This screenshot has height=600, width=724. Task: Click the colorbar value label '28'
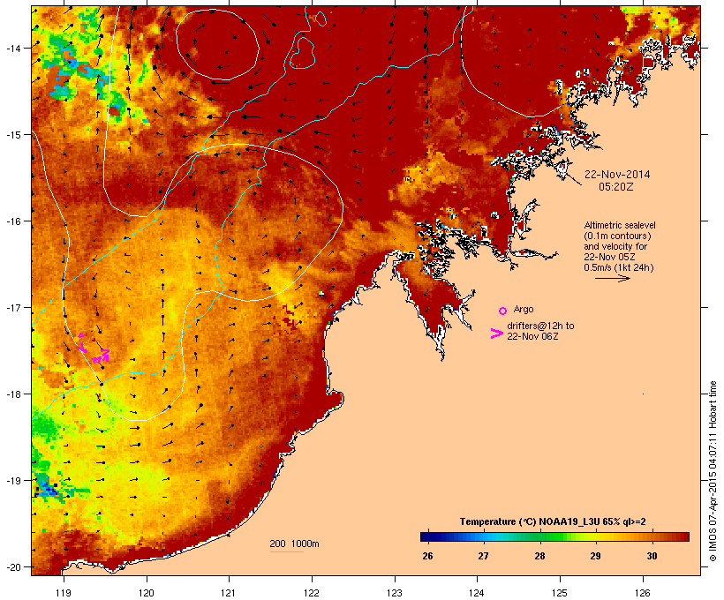point(539,556)
